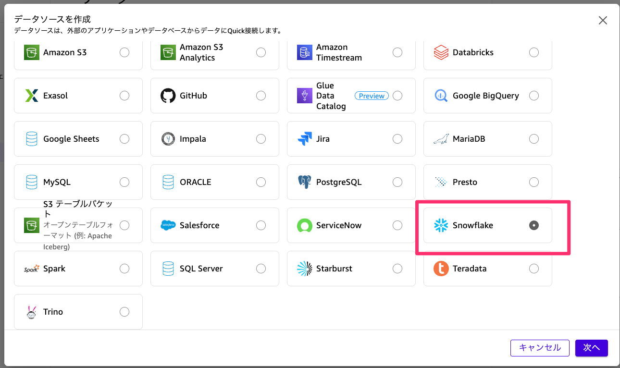Select the Impala radio button
Image resolution: width=620 pixels, height=368 pixels.
coord(261,139)
